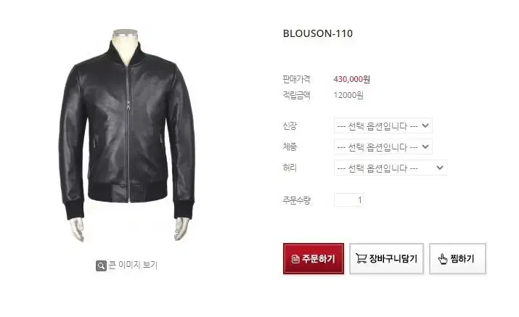Viewport: 519px width, 317px height.
Task: Click the 12000원 reward points value
Action: point(348,95)
